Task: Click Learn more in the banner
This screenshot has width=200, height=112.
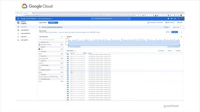Action: point(177,27)
